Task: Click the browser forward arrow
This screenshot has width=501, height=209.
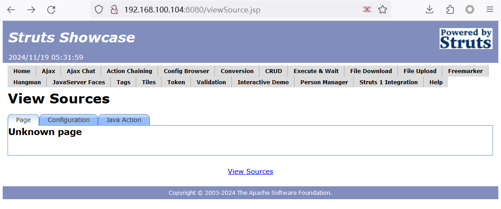Action: coord(31,10)
